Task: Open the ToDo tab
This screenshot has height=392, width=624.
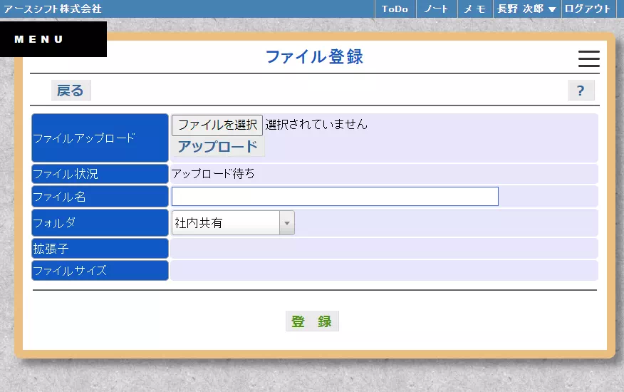Action: coord(395,9)
